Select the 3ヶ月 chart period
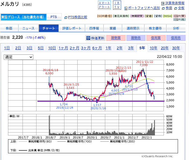Viewport: 189px width, 160px height. (86, 48)
